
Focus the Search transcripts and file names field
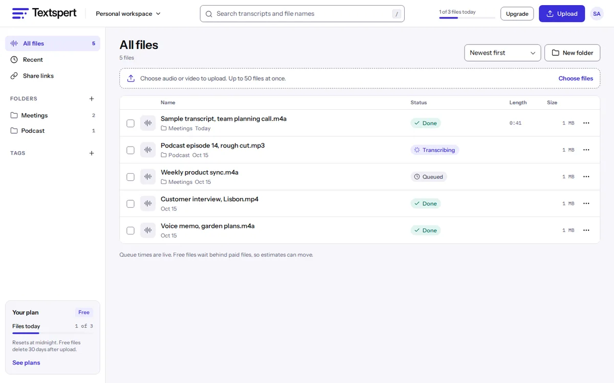click(302, 14)
